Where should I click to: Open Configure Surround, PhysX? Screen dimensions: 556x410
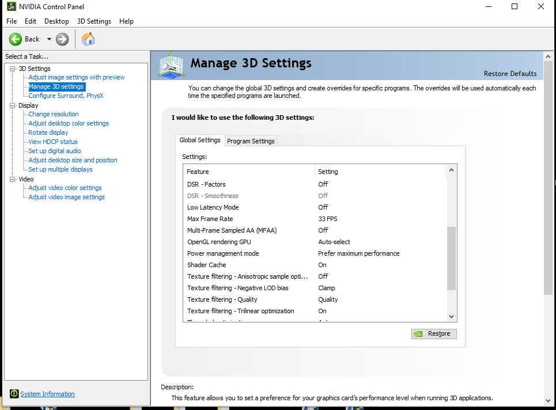coord(66,96)
